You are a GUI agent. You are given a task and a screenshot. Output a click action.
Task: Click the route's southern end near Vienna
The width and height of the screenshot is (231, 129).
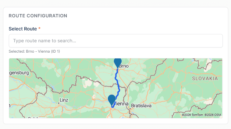112,107
